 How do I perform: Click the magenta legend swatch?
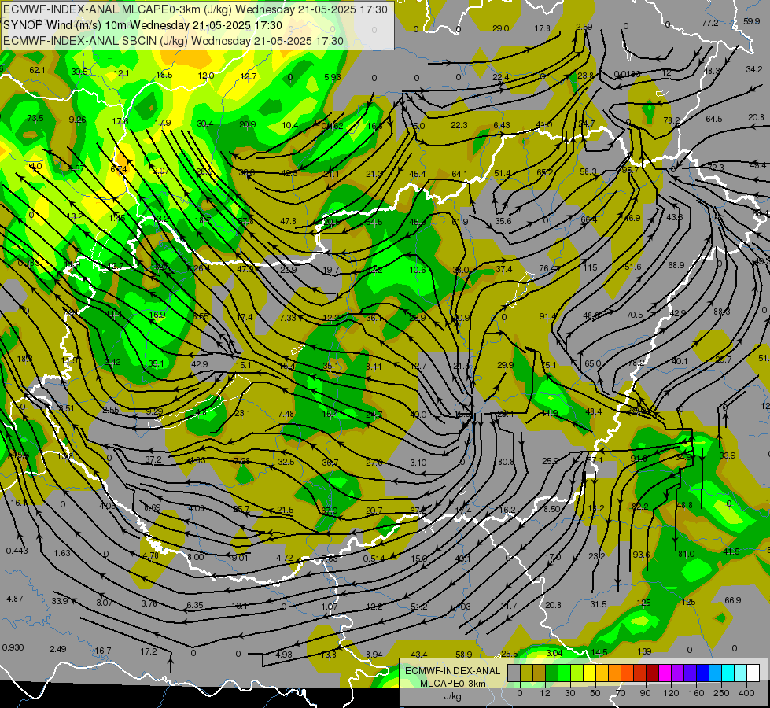[x=665, y=673]
